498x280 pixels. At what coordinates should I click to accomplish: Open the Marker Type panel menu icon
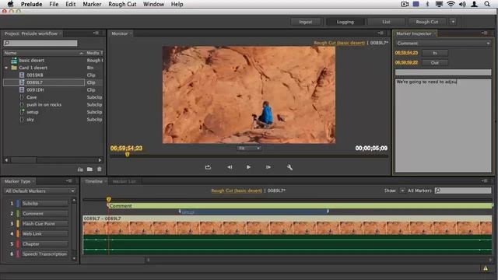[69, 181]
